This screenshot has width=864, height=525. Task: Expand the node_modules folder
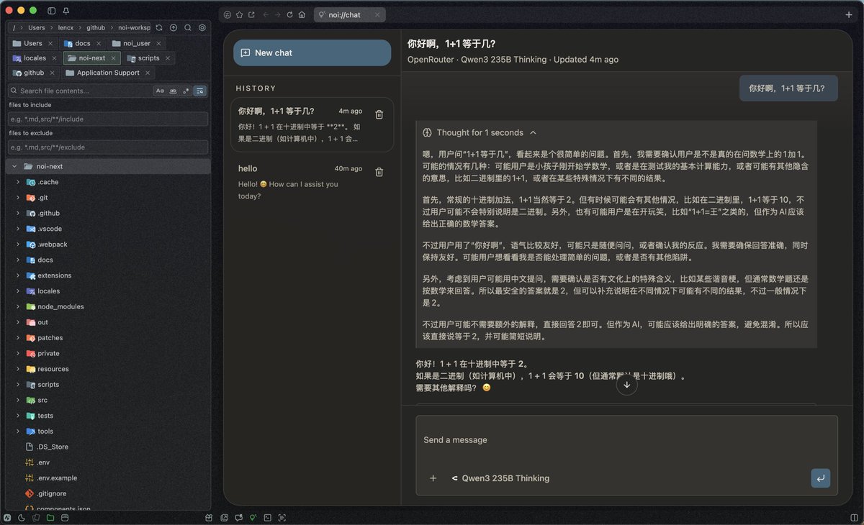pyautogui.click(x=18, y=306)
